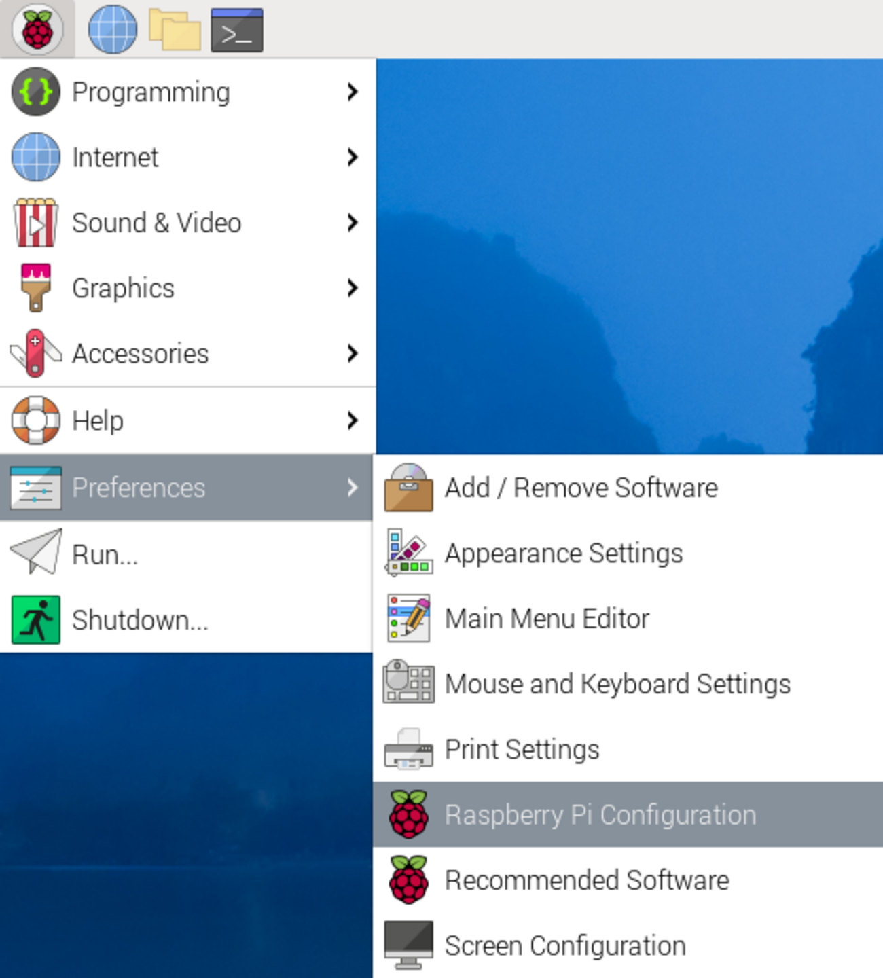The height and width of the screenshot is (978, 883).
Task: Click the Preferences sliders icon
Action: click(x=36, y=488)
